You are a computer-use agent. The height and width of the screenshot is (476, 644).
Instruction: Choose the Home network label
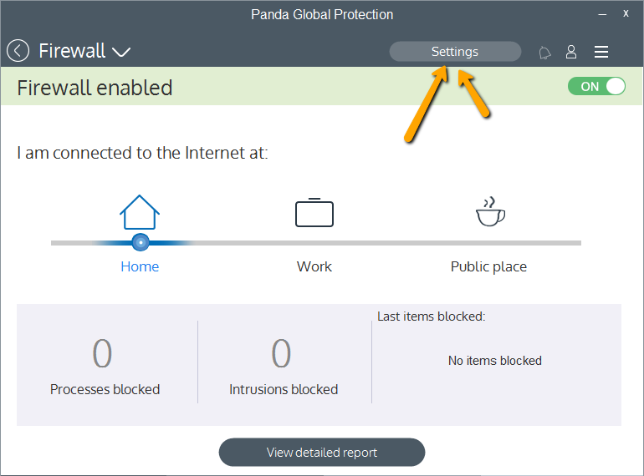click(140, 266)
